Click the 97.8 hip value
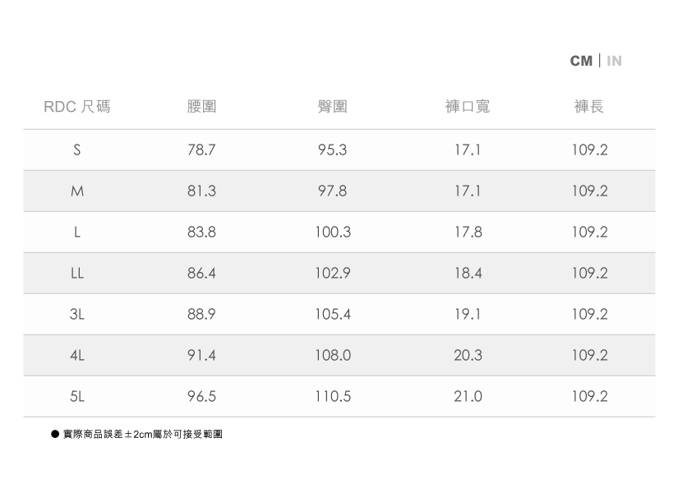 pos(332,191)
